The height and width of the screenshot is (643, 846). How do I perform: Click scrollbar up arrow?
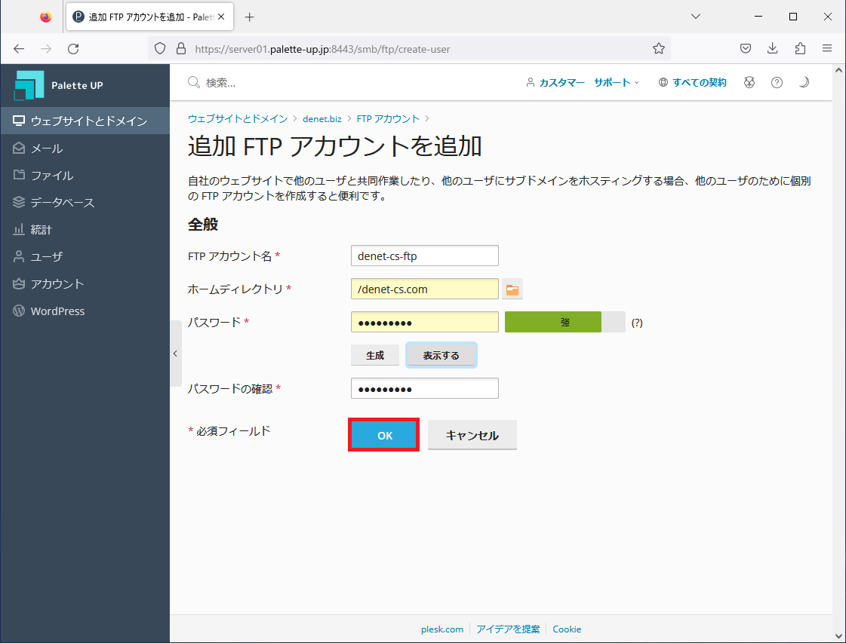click(838, 70)
